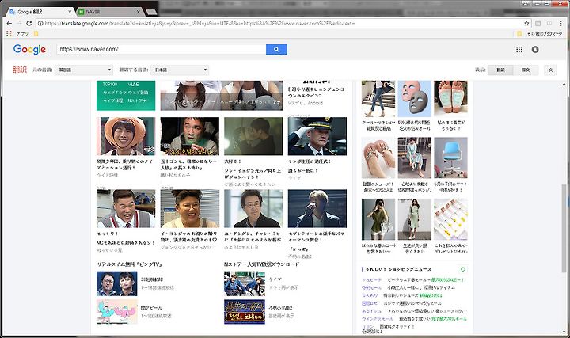Click the うれしい! ショッピングニュース heading

pyautogui.click(x=398, y=269)
